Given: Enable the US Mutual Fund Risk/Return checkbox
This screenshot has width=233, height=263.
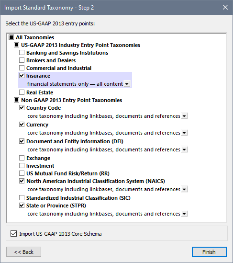Looking at the screenshot, I should click(x=22, y=173).
